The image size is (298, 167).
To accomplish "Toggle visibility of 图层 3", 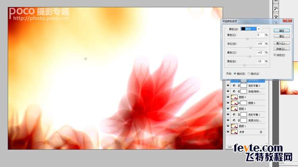I will click(x=228, y=109).
